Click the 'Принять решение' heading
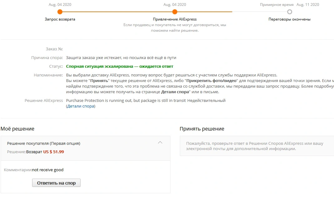Viewport: 334px width, 197px height. coord(202,129)
